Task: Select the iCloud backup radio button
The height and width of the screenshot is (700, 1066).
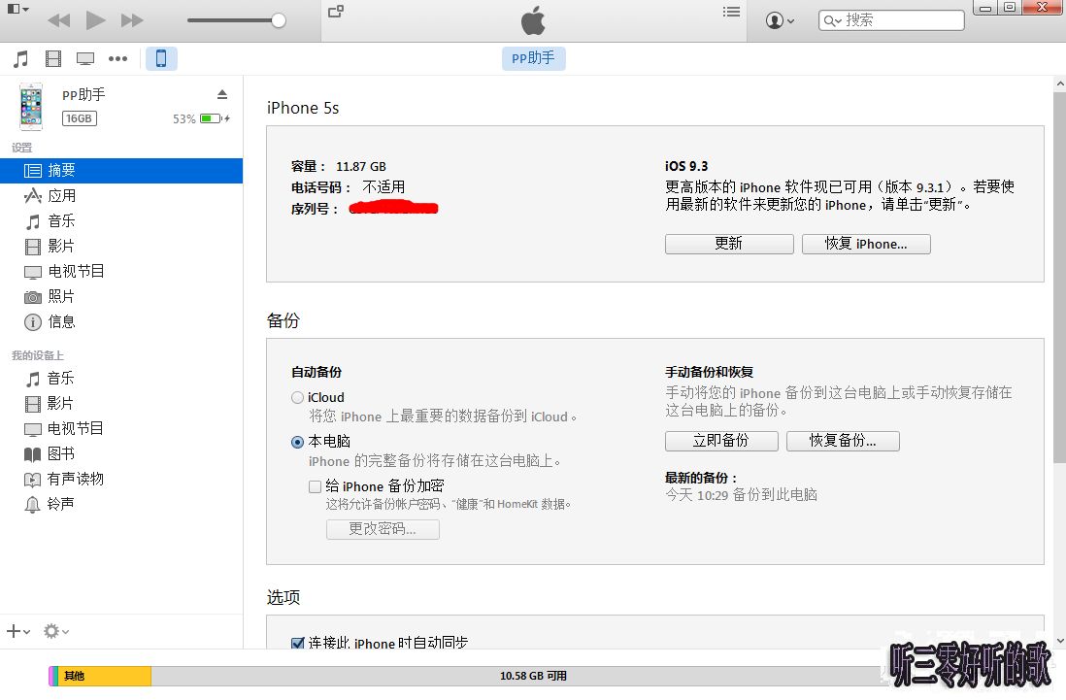Action: point(297,397)
